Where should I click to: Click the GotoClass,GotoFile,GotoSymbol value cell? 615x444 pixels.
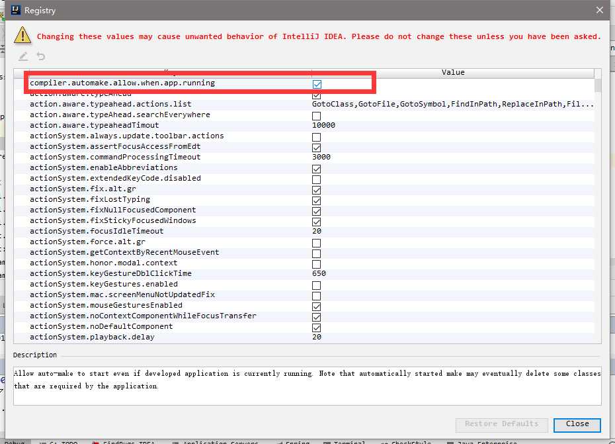coord(452,104)
